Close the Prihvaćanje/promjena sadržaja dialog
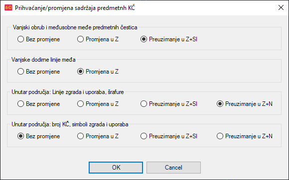Viewport: 289px width, 180px height. 281,8
